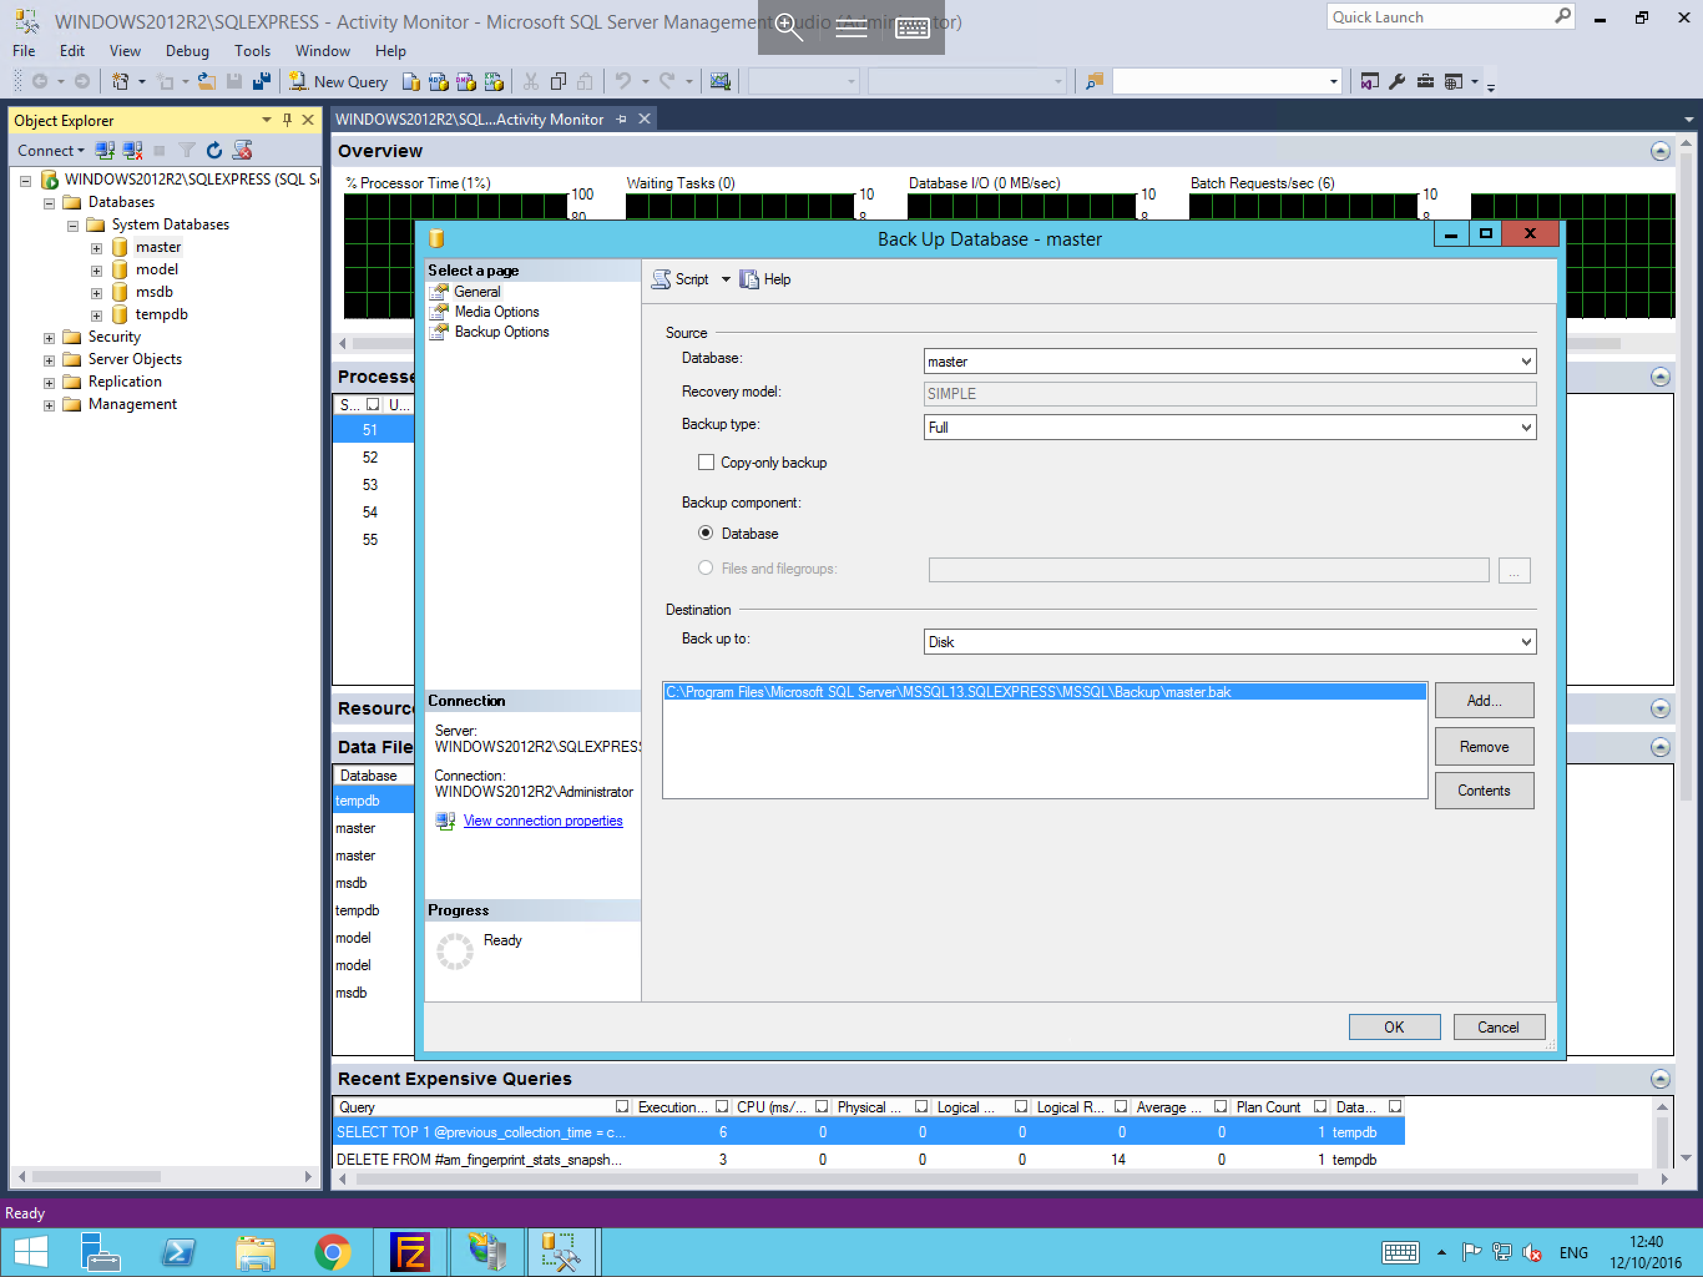Select the master.bak backup path entry
This screenshot has width=1703, height=1277.
1045,692
